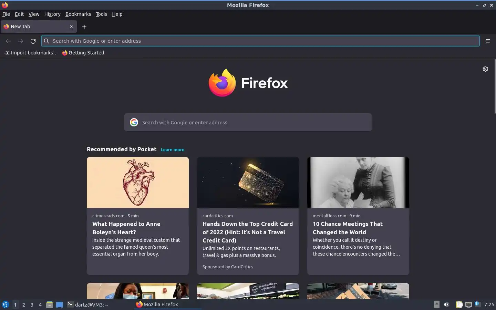Viewport: 496px width, 310px height.
Task: Open the File menu
Action: (x=6, y=14)
